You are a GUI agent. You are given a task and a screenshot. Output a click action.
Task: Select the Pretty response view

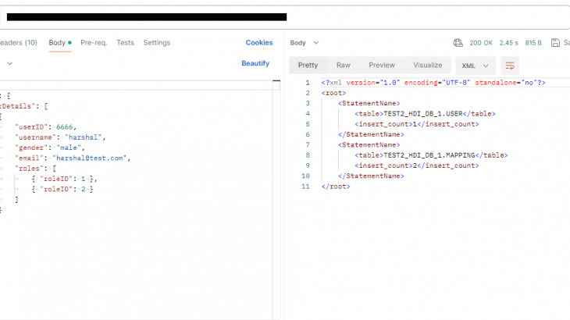(308, 66)
